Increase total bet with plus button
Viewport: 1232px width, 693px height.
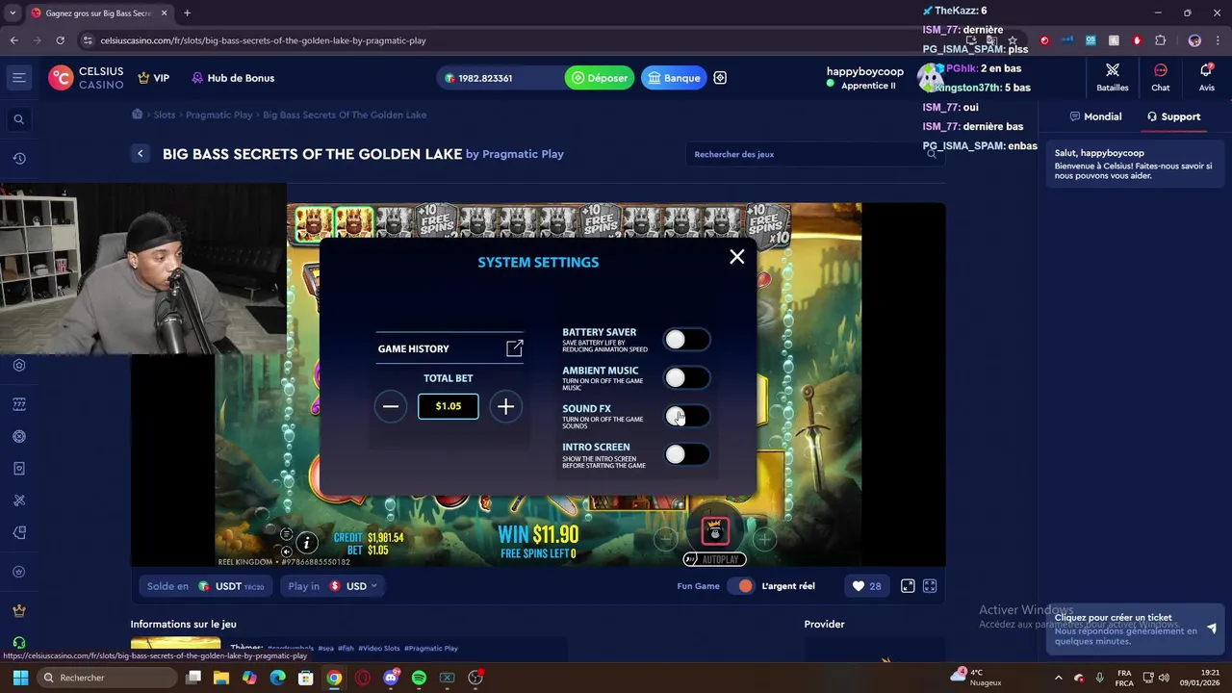[505, 406]
